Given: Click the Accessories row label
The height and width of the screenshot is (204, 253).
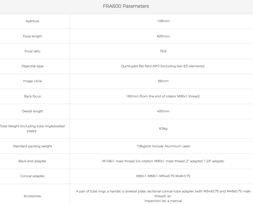Looking at the screenshot, I should (x=32, y=196).
